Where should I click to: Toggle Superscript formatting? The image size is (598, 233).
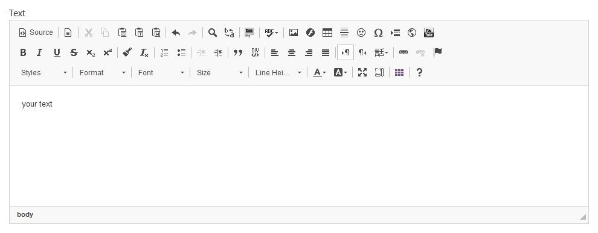click(108, 52)
